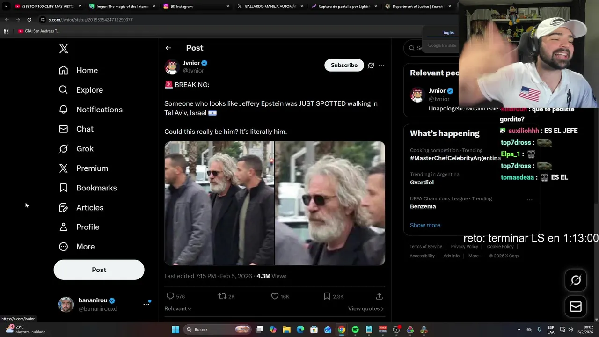Click bananirou account avatar
The image size is (599, 337).
click(x=66, y=304)
